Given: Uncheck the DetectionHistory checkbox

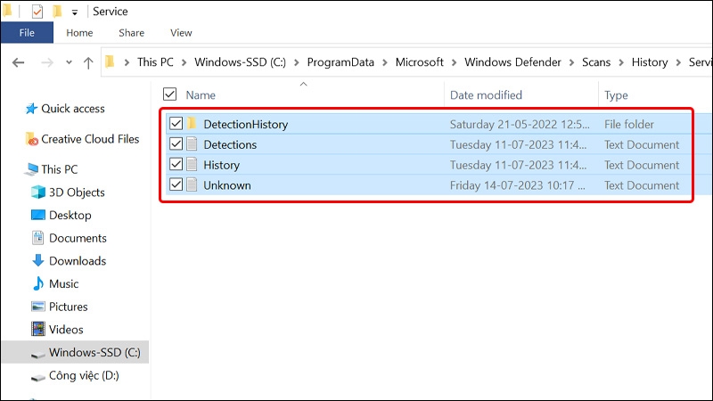Looking at the screenshot, I should 176,123.
